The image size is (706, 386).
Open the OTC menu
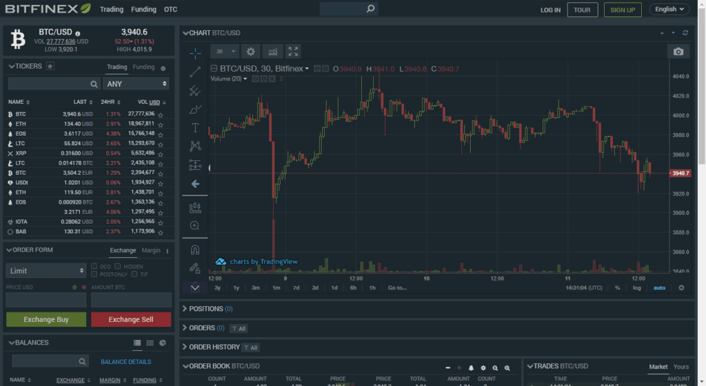pos(171,9)
